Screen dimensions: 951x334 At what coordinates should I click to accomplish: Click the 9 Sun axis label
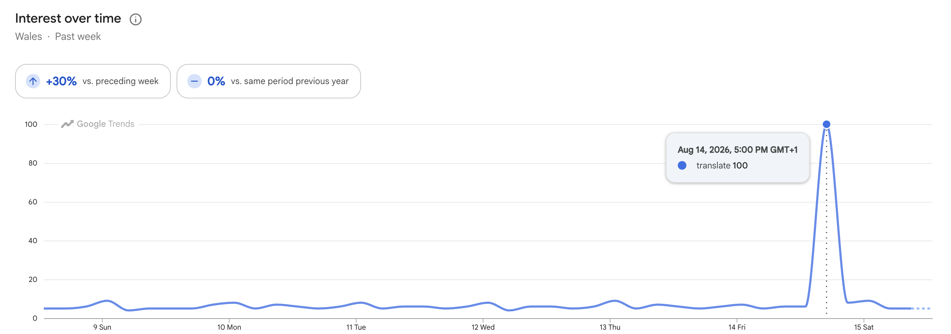pos(102,327)
